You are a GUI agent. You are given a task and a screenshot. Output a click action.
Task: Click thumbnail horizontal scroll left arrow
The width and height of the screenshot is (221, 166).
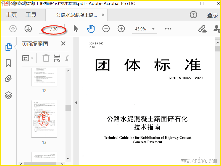(21, 164)
